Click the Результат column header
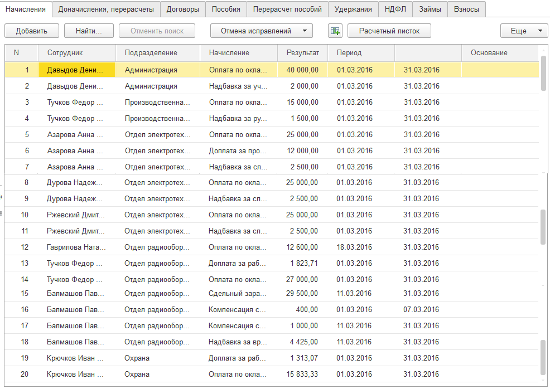 (x=303, y=53)
